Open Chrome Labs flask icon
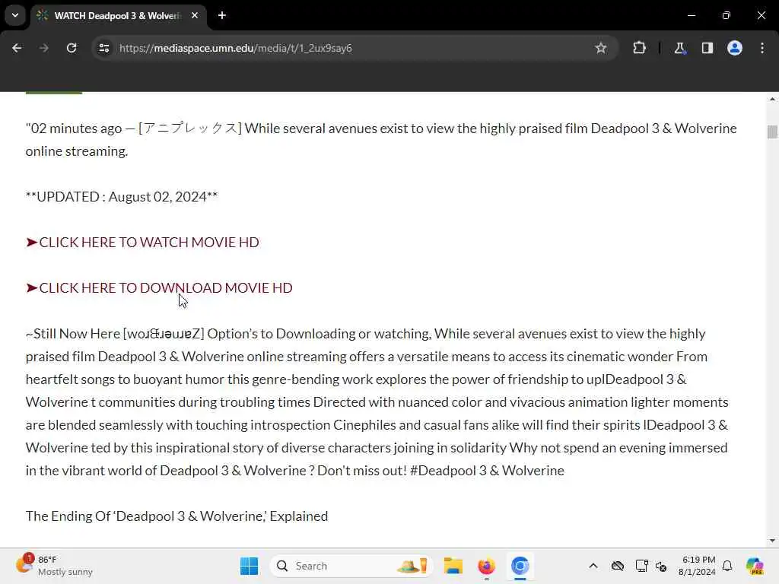Image resolution: width=779 pixels, height=584 pixels. click(679, 48)
